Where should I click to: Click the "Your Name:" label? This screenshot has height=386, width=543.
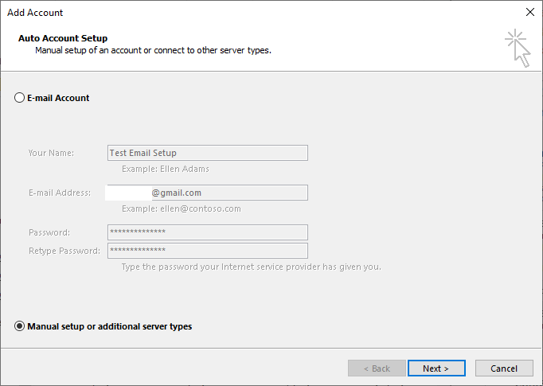point(51,153)
